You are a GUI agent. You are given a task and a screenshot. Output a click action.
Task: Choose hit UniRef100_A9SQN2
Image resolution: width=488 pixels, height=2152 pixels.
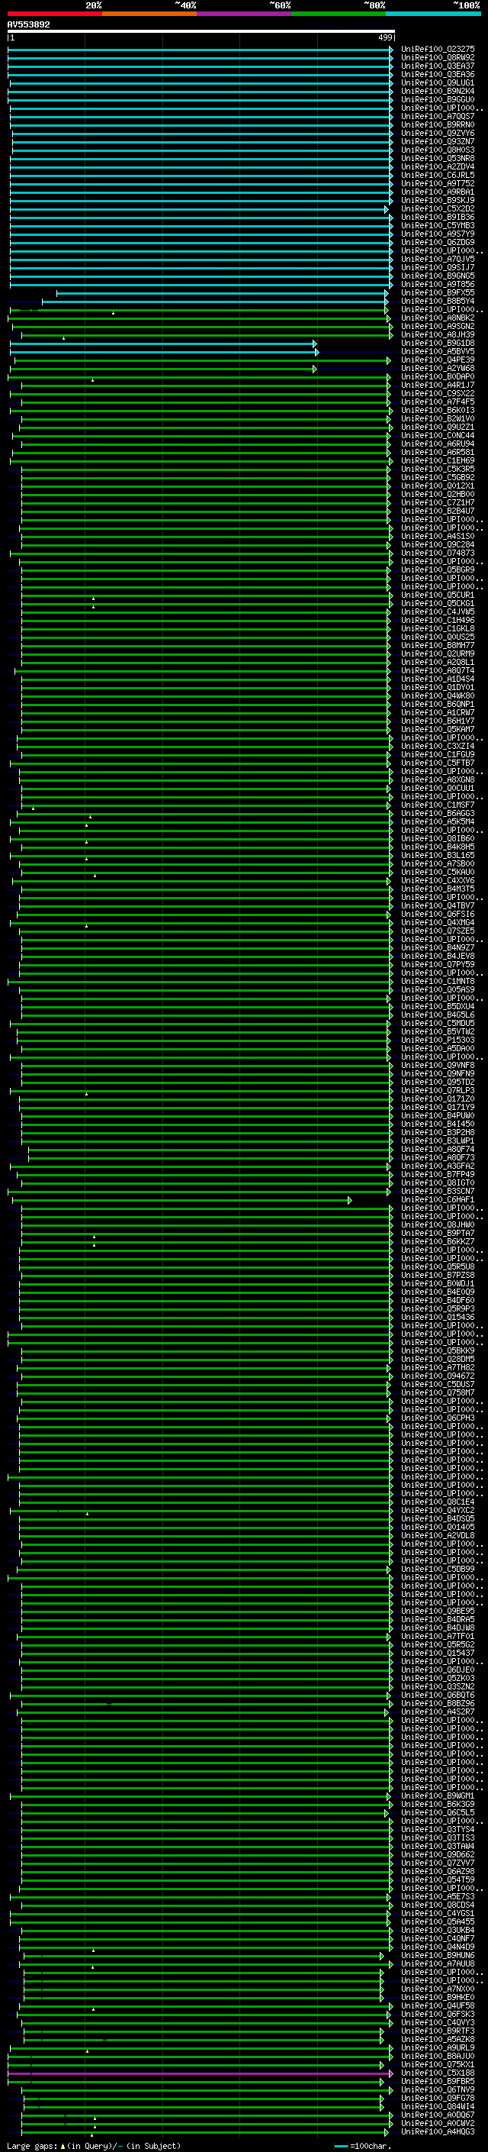438,326
